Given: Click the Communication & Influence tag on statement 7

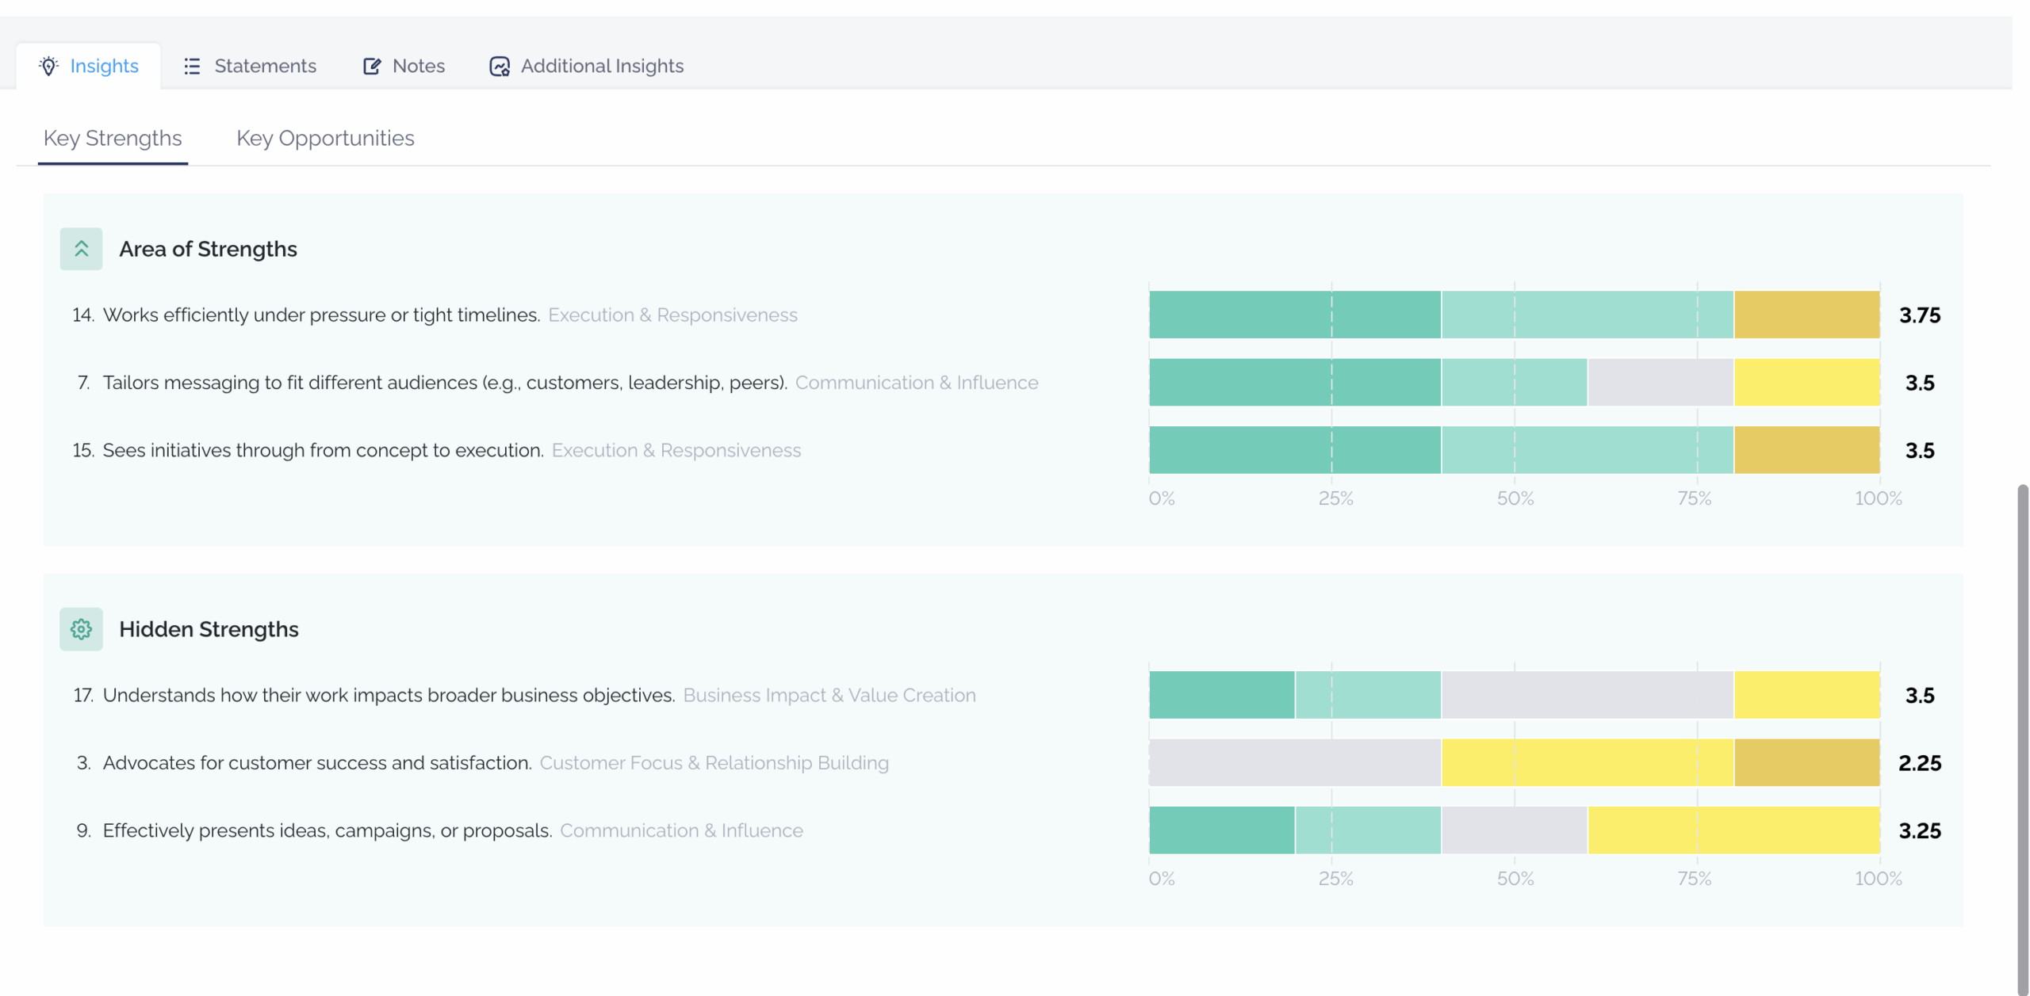Looking at the screenshot, I should pyautogui.click(x=917, y=382).
